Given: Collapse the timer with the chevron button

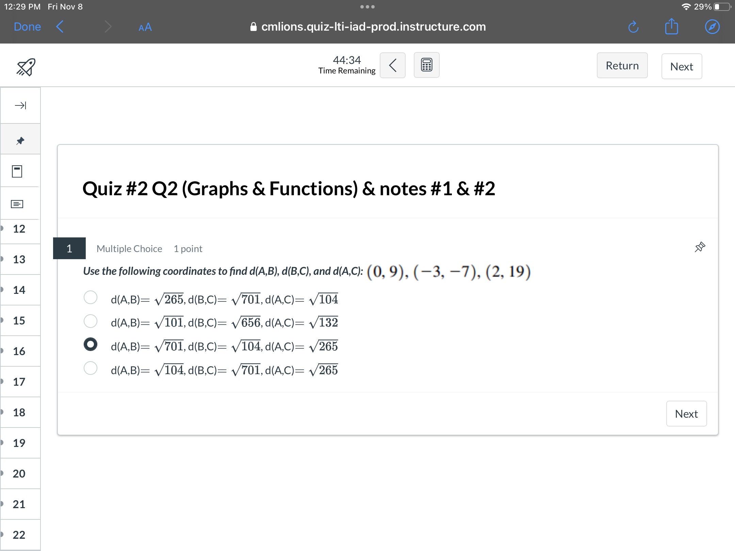Looking at the screenshot, I should [x=392, y=65].
